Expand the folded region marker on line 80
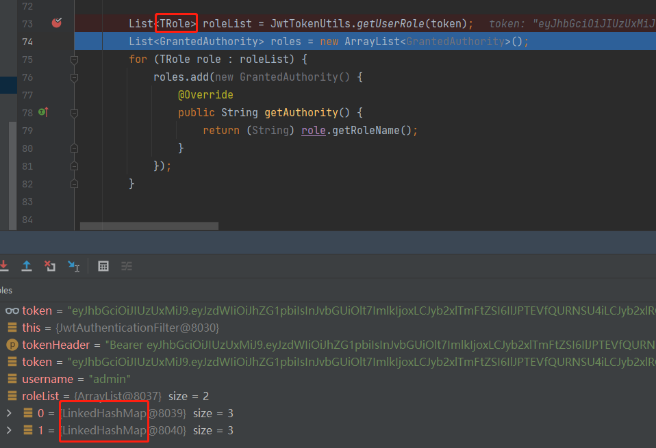Image resolution: width=656 pixels, height=448 pixels. tap(74, 148)
